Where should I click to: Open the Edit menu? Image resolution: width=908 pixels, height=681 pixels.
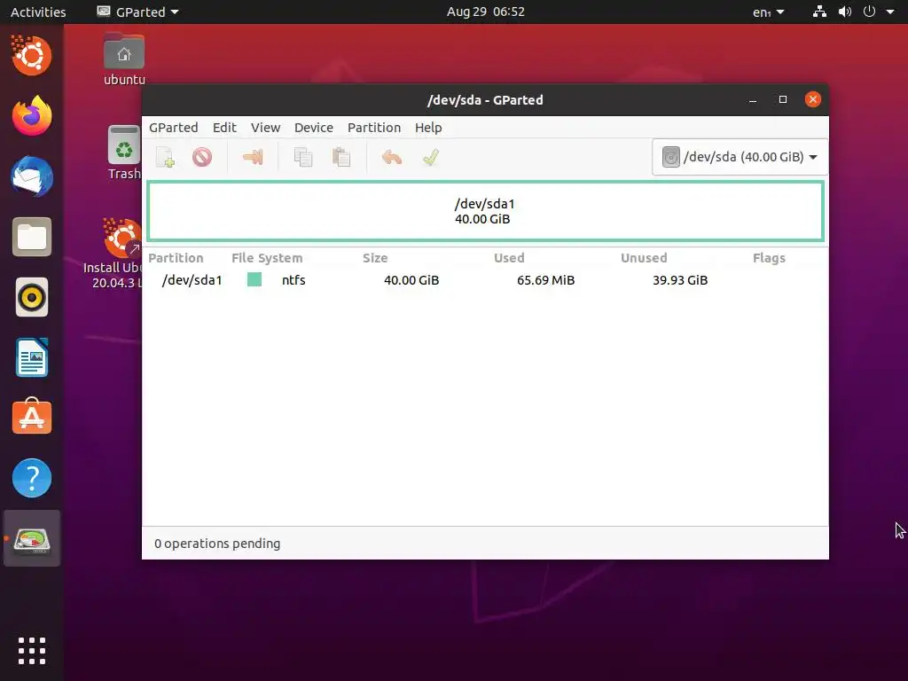224,128
